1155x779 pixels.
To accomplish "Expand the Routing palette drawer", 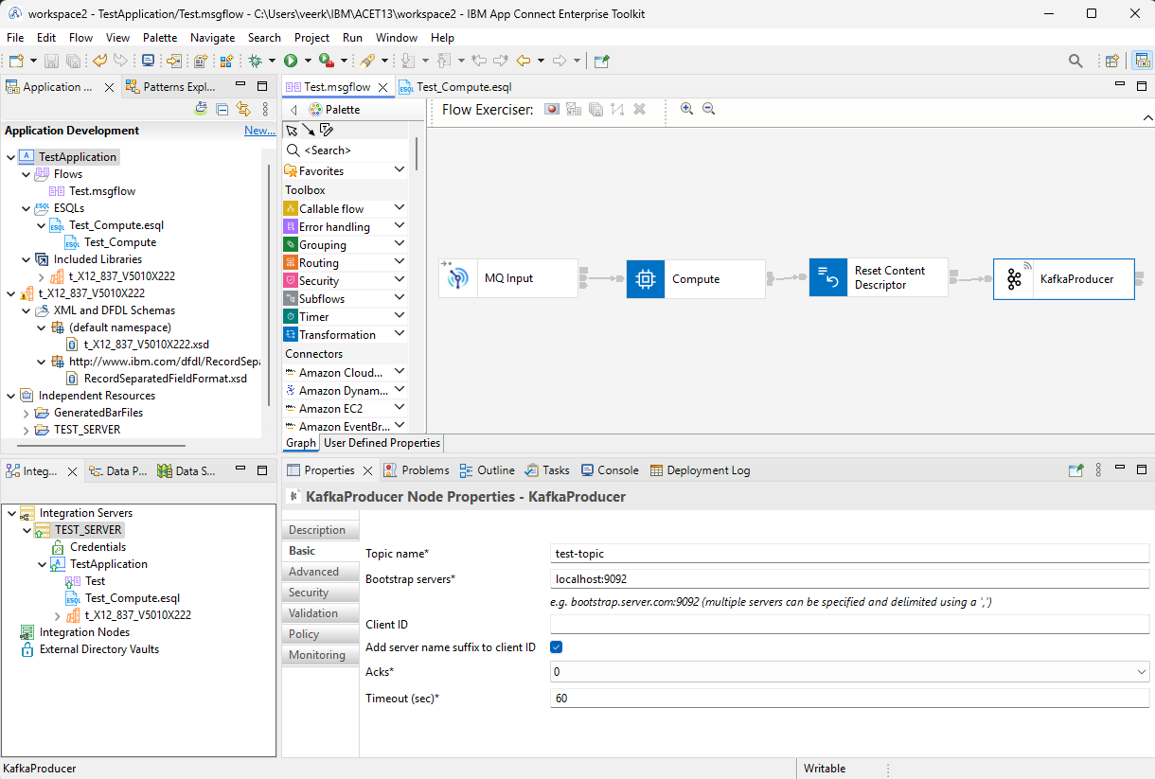I will [x=399, y=262].
